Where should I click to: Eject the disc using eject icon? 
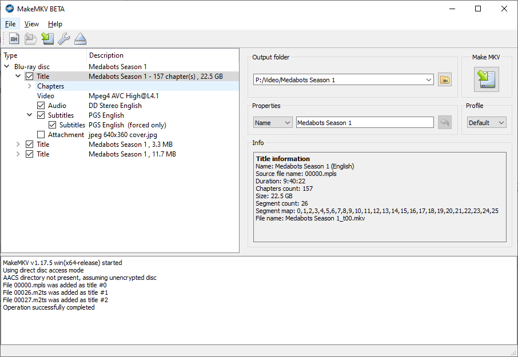(x=80, y=39)
